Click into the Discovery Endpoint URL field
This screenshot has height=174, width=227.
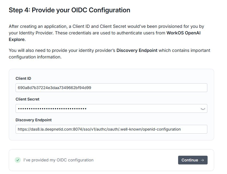click(111, 129)
